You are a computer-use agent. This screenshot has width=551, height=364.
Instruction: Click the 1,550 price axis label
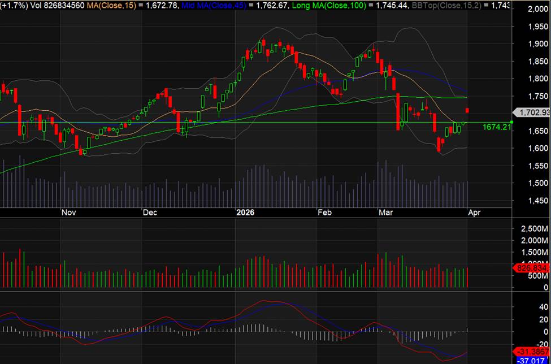point(537,166)
